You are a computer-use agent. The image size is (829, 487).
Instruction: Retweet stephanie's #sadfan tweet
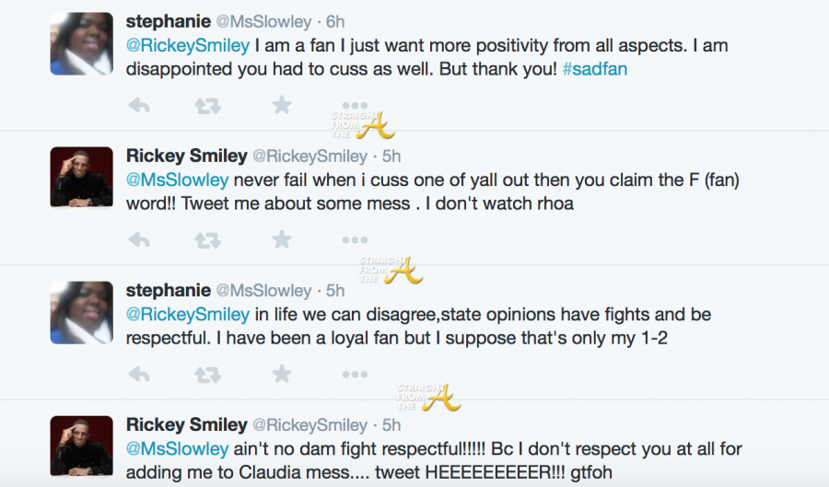[x=208, y=106]
